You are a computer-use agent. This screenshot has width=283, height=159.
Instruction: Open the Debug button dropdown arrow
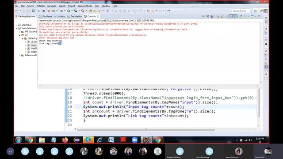[65, 11]
